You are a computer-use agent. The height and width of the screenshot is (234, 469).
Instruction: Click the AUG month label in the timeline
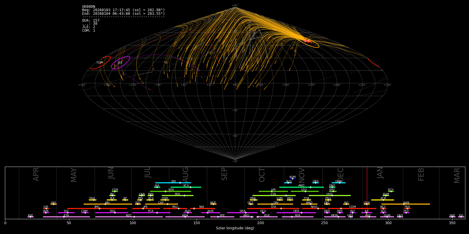pyautogui.click(x=186, y=174)
